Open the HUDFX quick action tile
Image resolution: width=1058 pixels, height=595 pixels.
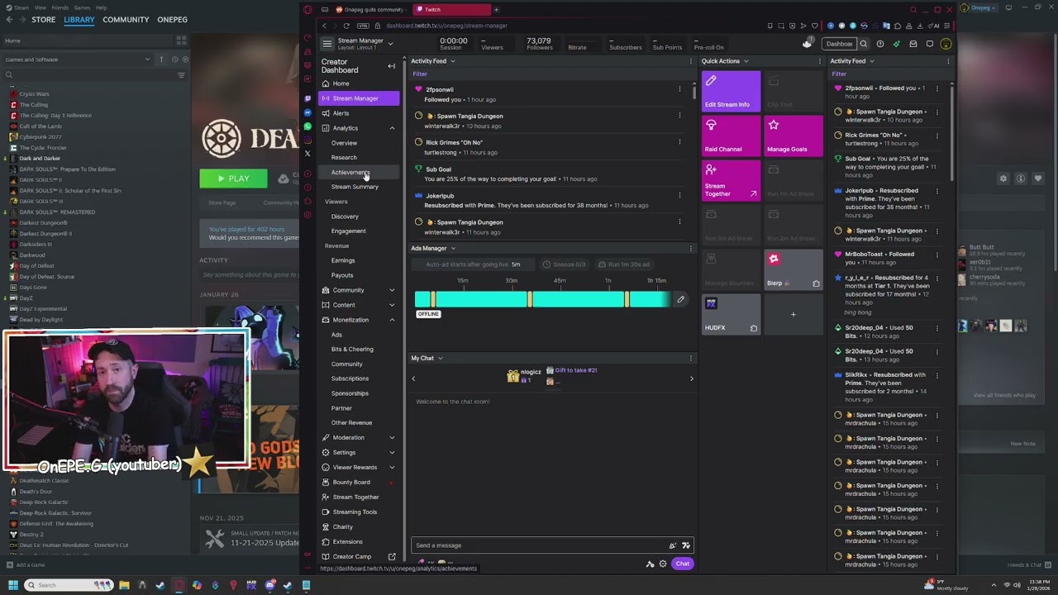pos(731,314)
